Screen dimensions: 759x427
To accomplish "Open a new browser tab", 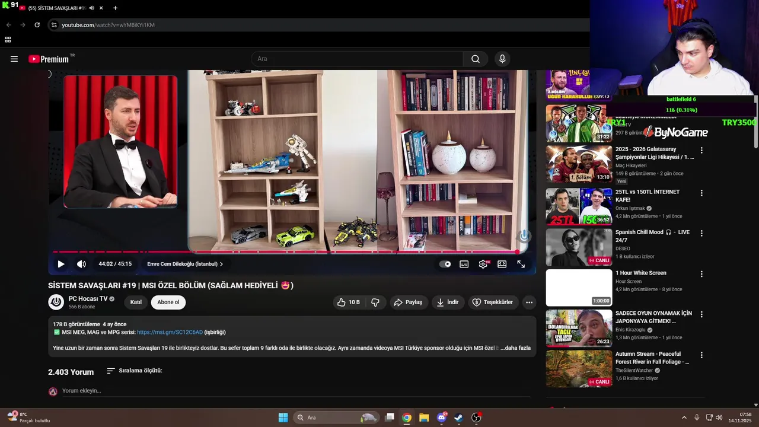I will (115, 8).
